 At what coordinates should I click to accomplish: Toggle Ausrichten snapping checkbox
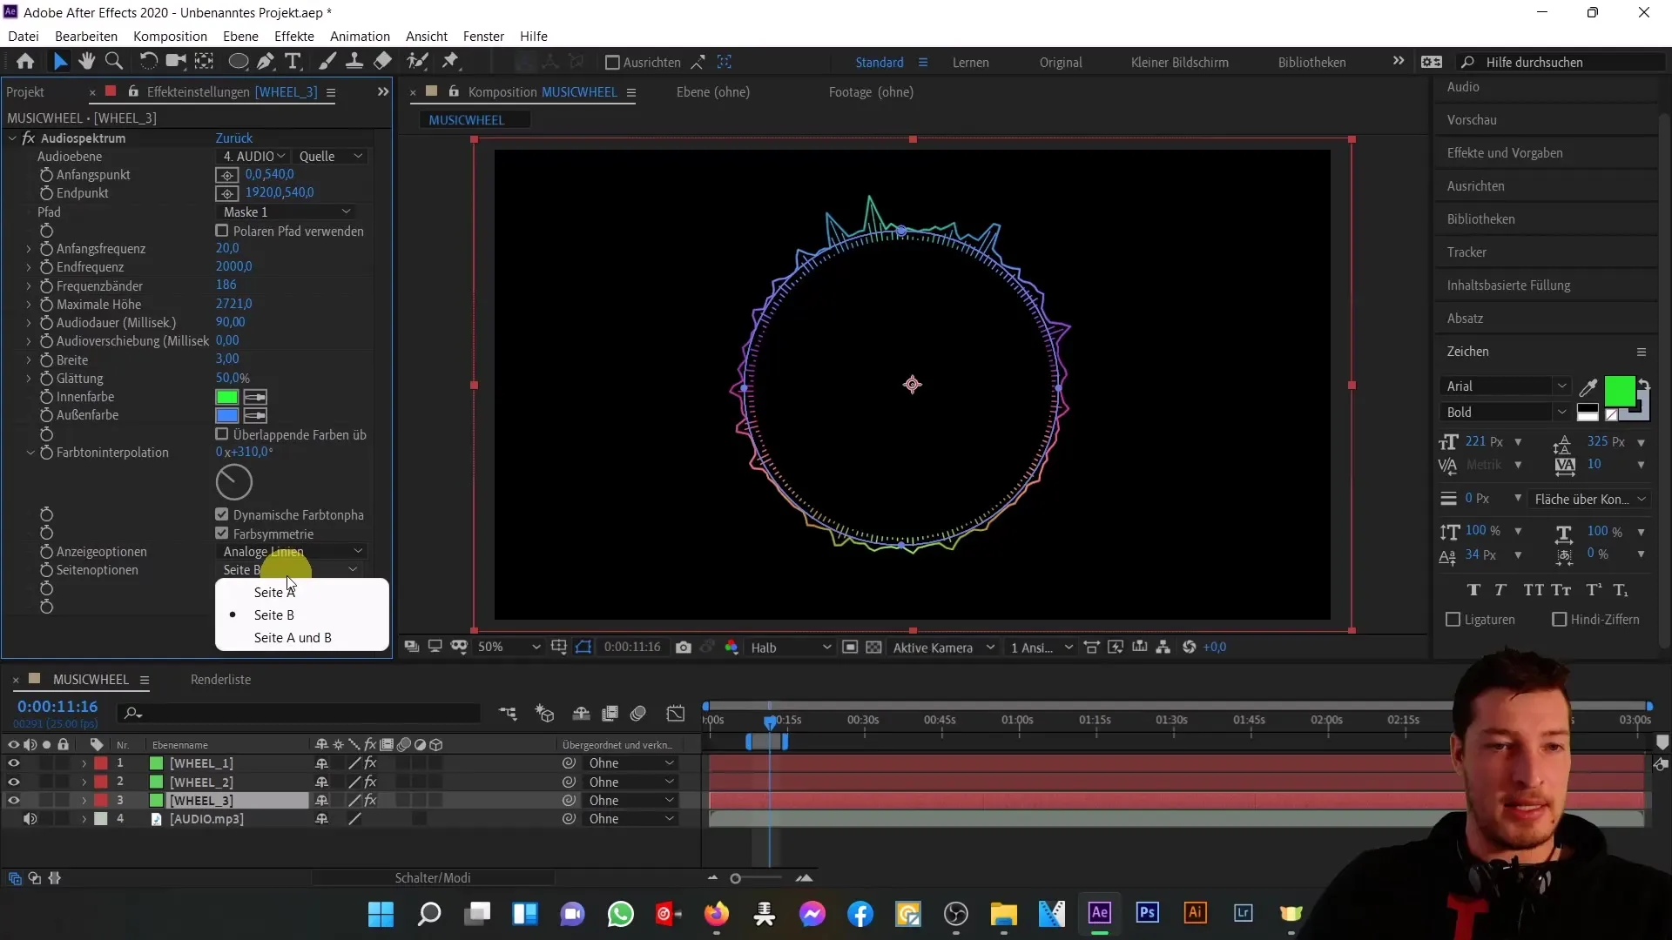[x=612, y=63]
